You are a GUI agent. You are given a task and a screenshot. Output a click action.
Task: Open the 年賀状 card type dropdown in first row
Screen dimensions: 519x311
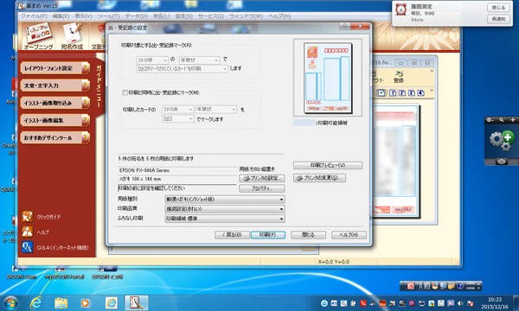pos(199,60)
